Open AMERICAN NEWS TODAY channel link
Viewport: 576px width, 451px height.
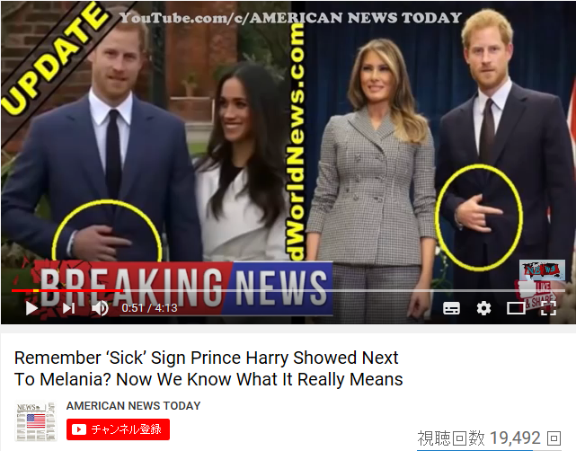pyautogui.click(x=133, y=406)
